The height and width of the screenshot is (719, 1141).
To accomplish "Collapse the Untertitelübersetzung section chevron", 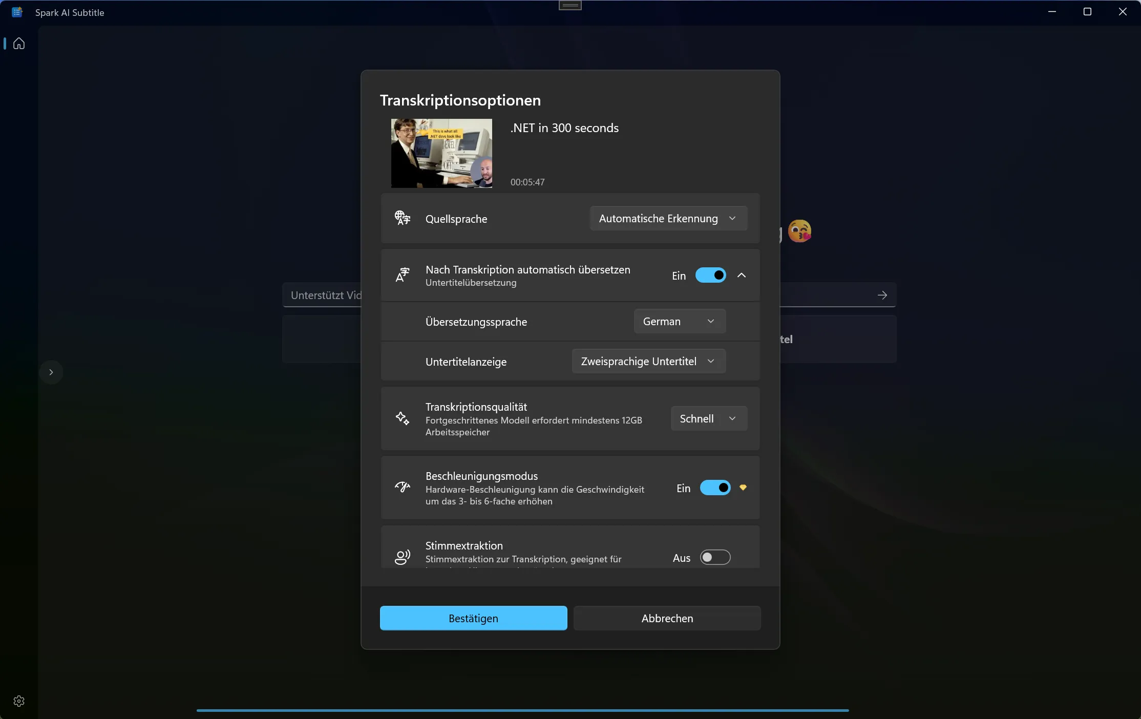I will click(x=742, y=276).
